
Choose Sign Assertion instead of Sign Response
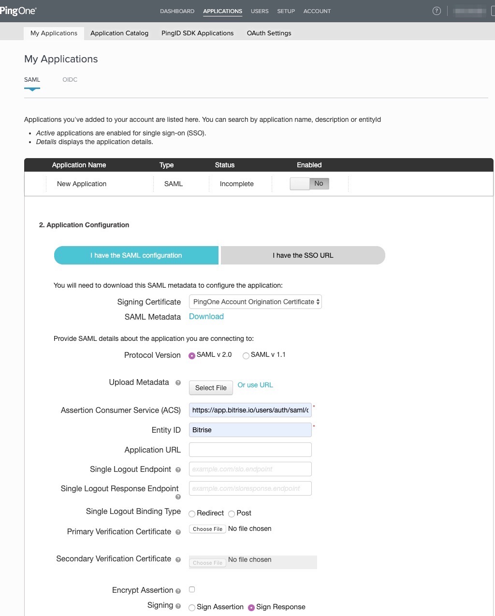click(192, 607)
